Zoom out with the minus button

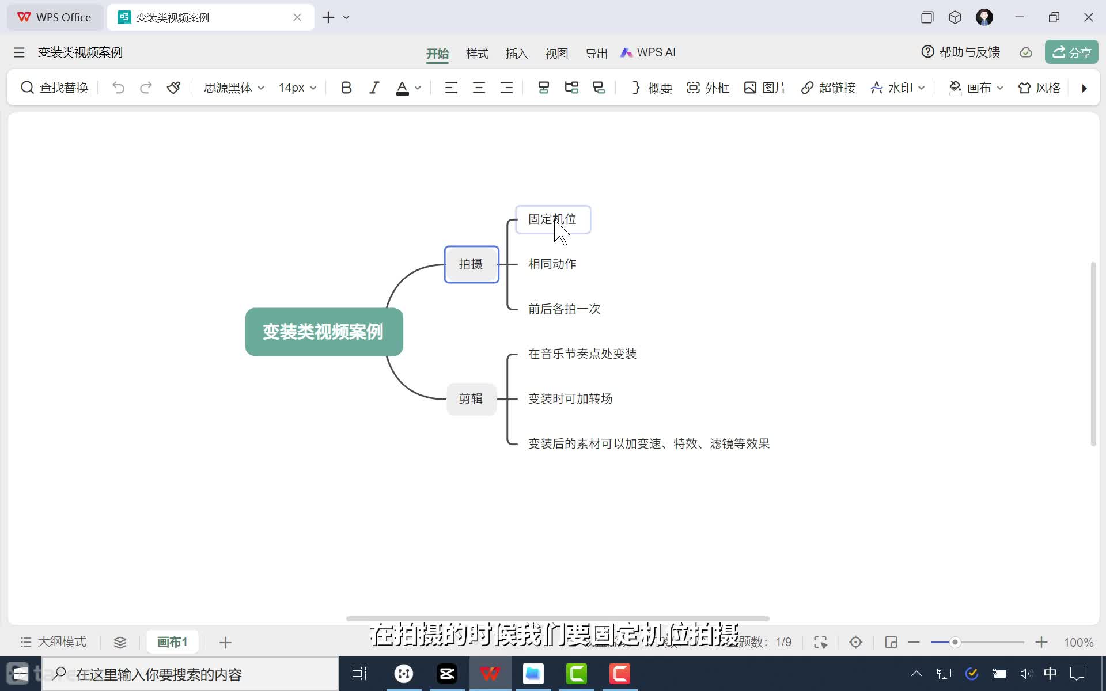[914, 642]
